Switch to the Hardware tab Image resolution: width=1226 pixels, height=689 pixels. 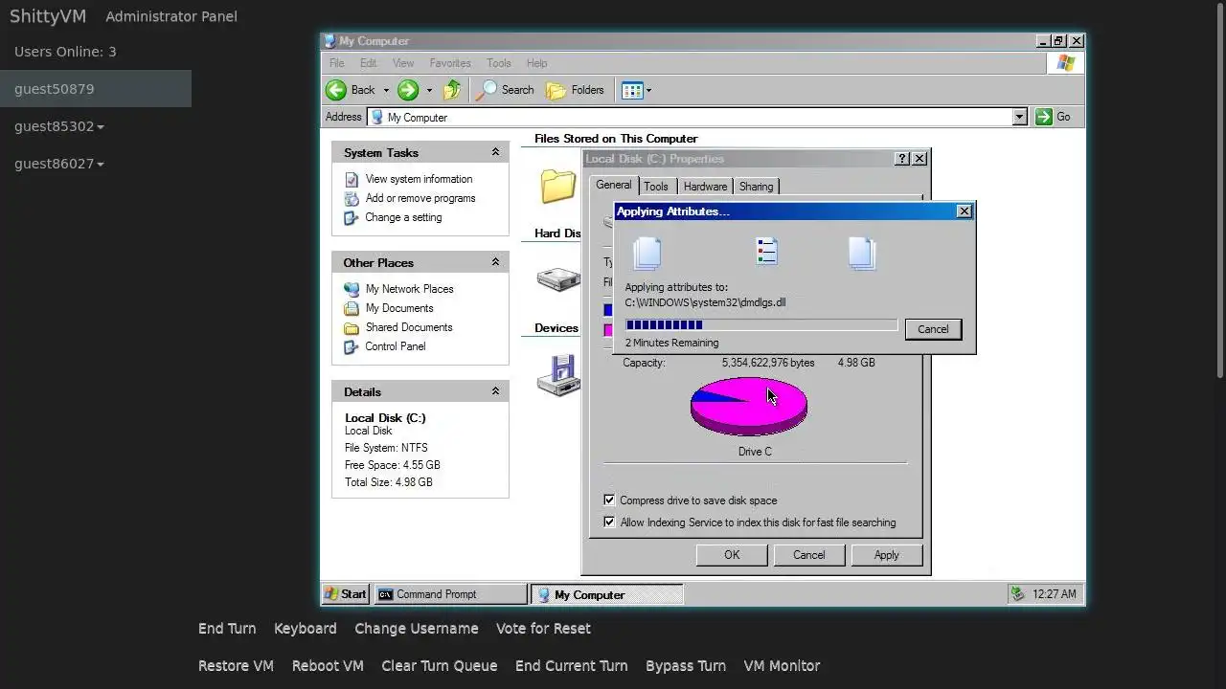[705, 187]
